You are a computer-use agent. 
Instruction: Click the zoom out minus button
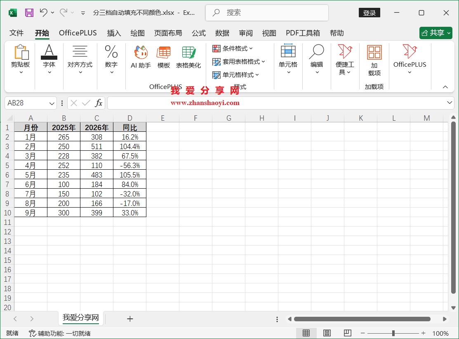pyautogui.click(x=362, y=333)
